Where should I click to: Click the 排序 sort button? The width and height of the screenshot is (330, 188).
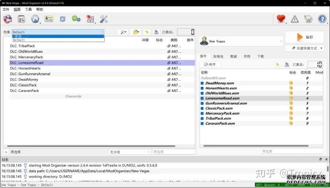210,65
